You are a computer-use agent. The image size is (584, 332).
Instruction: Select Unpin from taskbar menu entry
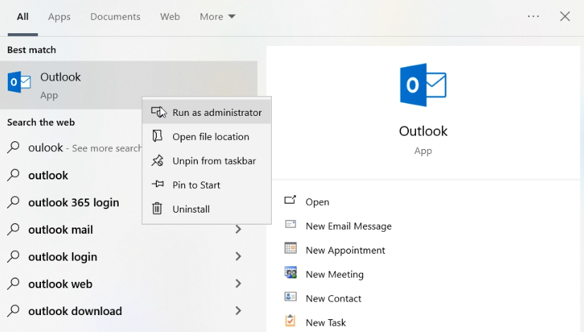pyautogui.click(x=207, y=160)
